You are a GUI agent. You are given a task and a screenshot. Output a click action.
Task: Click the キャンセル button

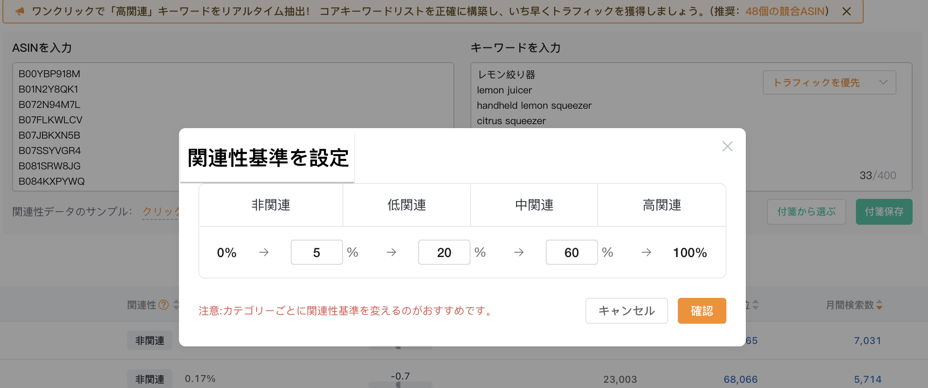pos(626,311)
